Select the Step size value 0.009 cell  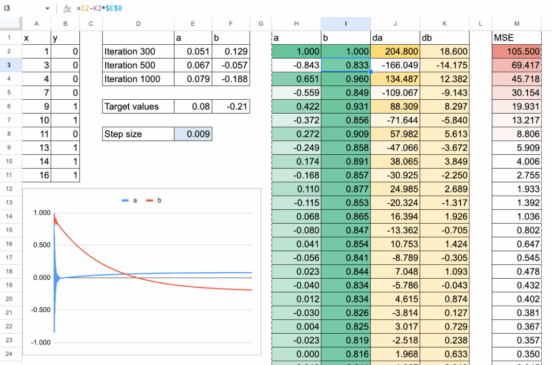pos(193,134)
